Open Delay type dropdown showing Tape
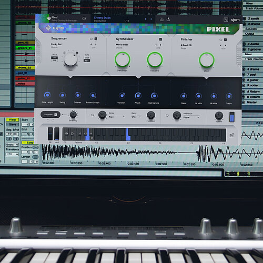263x263 pixels. (117, 117)
